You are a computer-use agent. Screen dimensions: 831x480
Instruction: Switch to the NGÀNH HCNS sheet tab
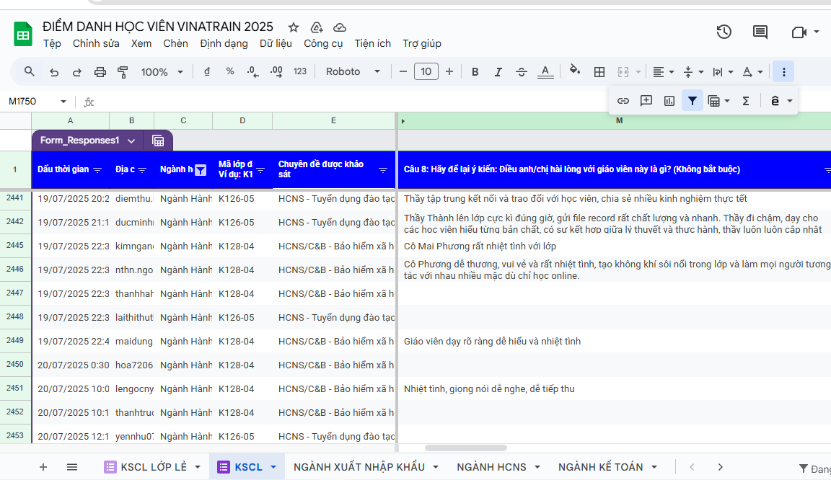(x=491, y=467)
